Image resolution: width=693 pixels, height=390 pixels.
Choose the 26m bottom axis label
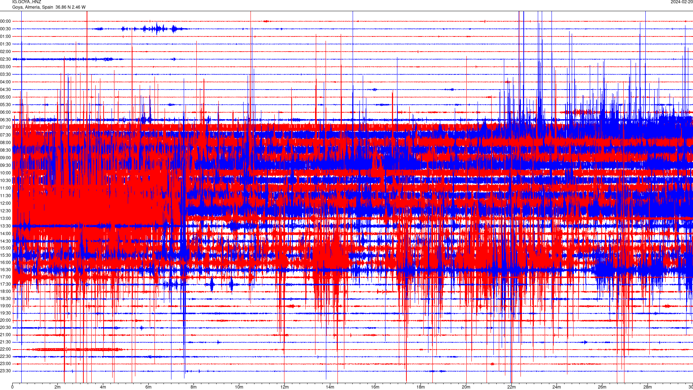[x=602, y=387]
